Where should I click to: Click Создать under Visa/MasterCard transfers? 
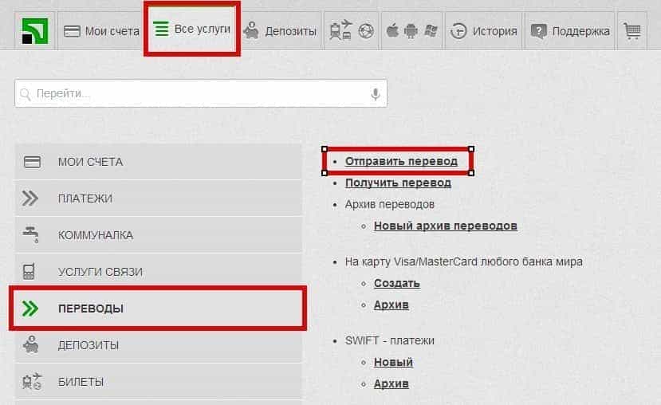(396, 283)
